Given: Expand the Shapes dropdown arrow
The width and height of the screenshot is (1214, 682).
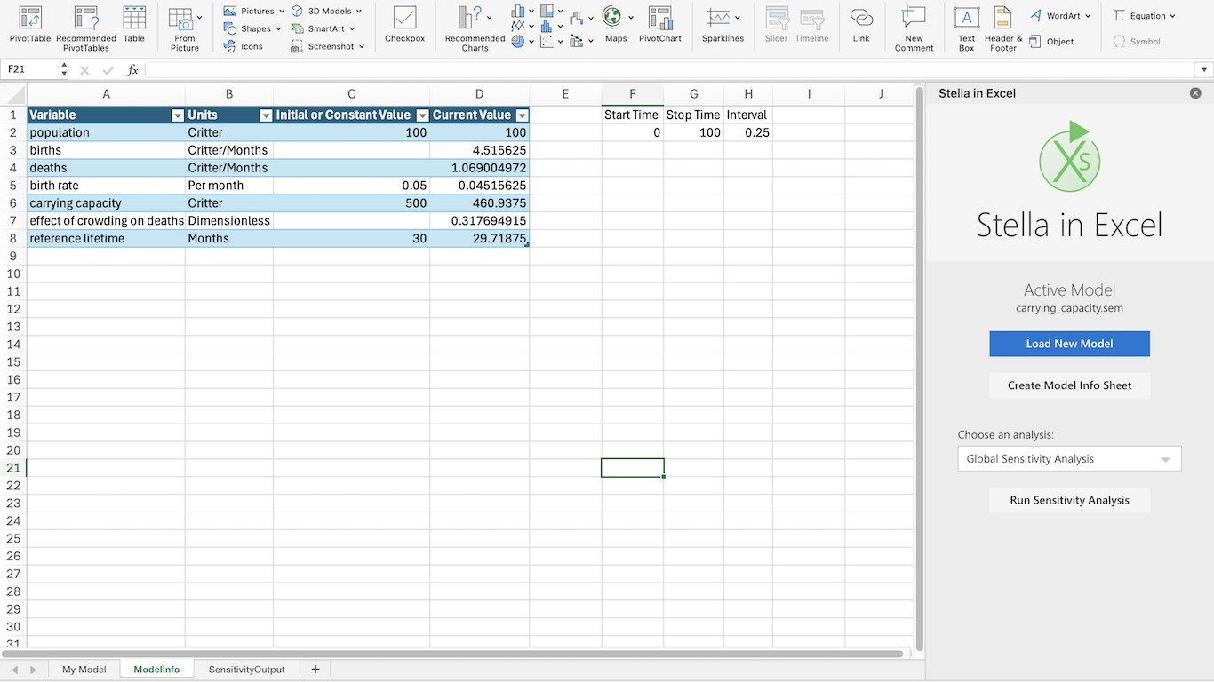Looking at the screenshot, I should pyautogui.click(x=278, y=28).
